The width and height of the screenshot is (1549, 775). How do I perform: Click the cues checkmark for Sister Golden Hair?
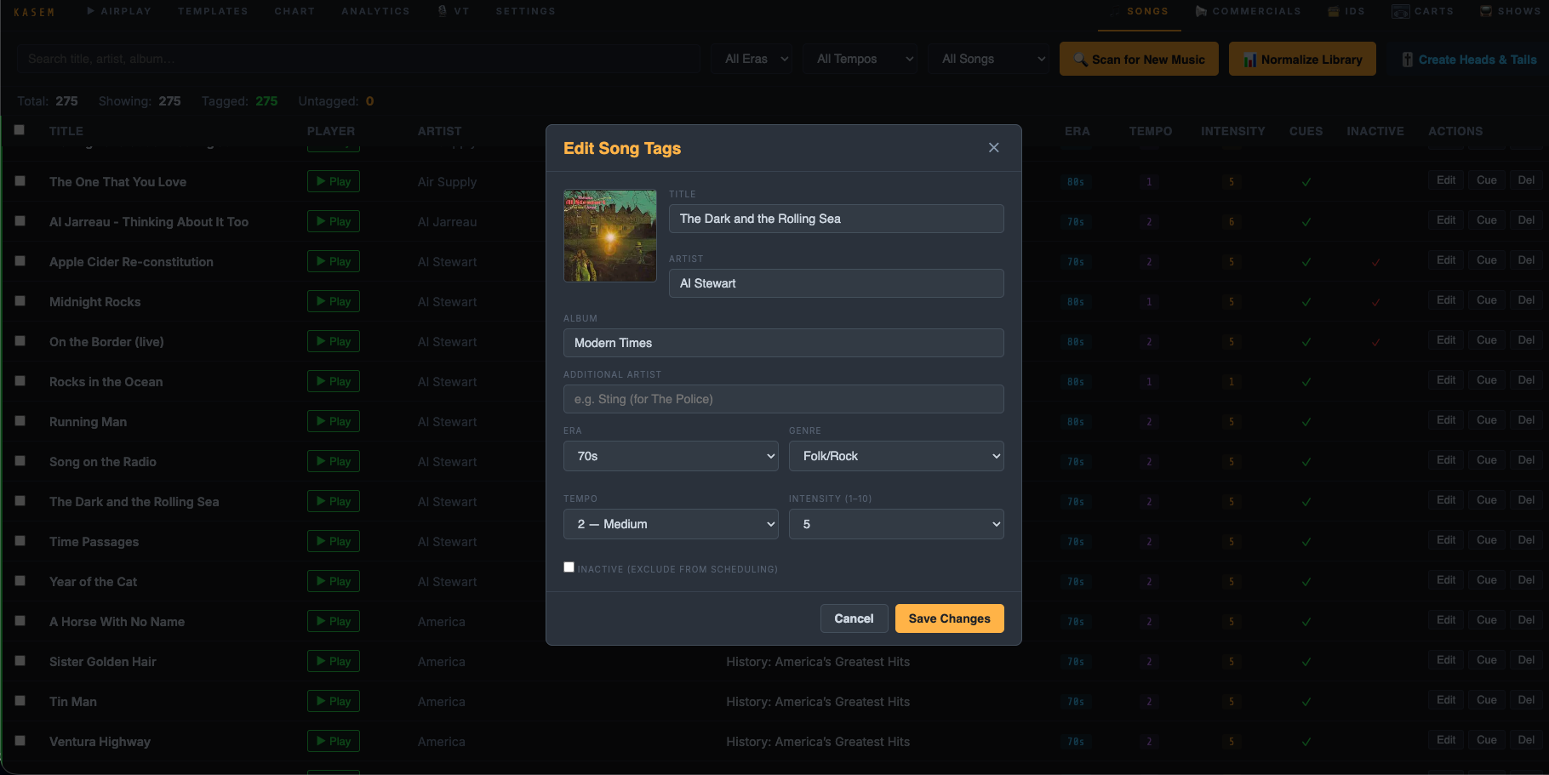point(1306,662)
